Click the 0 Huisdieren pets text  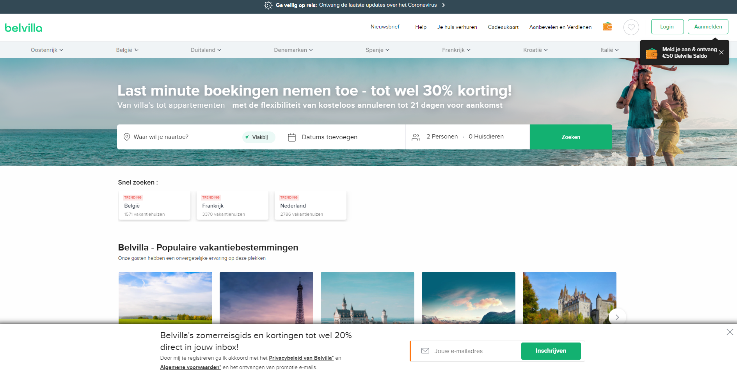point(486,137)
